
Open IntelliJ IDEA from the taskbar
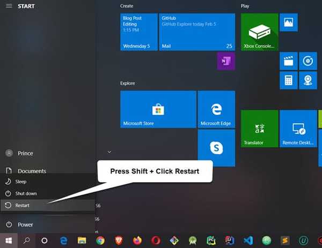(229, 241)
